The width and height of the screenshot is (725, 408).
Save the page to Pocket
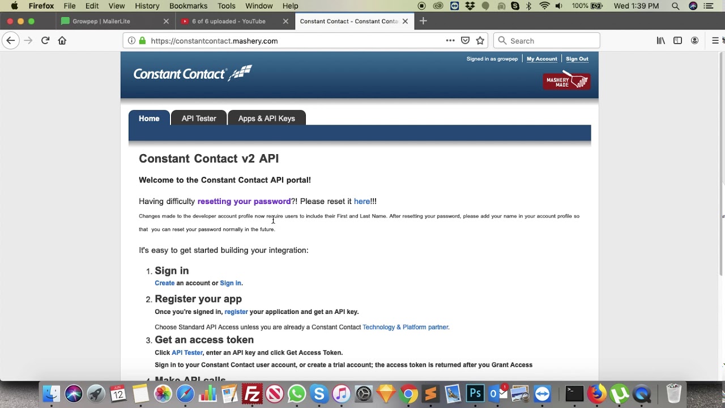pyautogui.click(x=465, y=41)
